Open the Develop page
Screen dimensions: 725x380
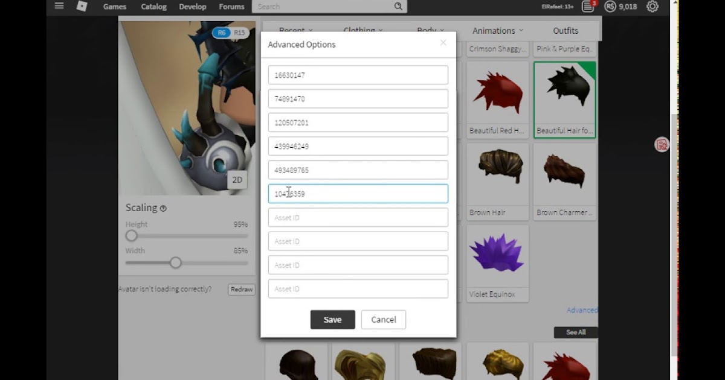click(193, 7)
